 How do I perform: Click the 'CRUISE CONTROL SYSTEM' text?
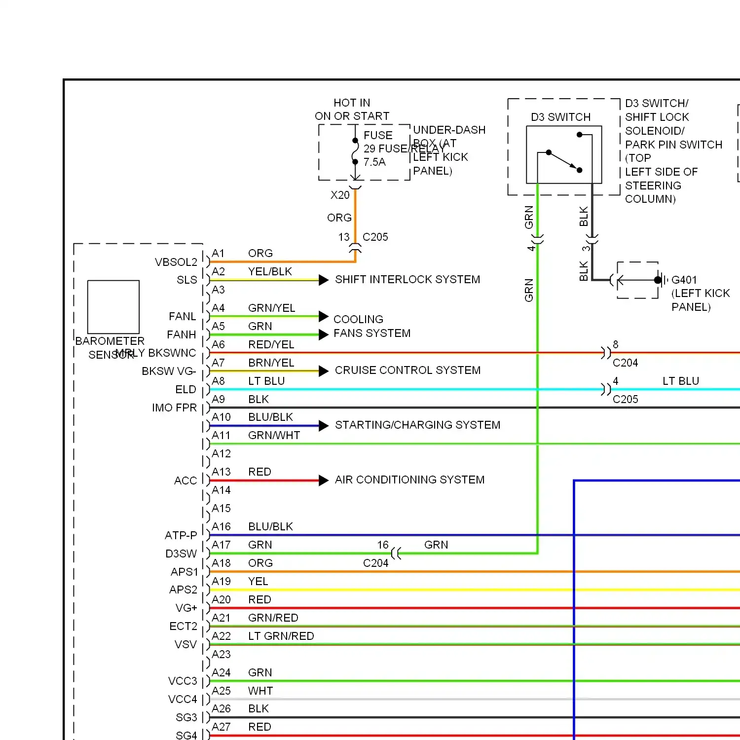[408, 370]
